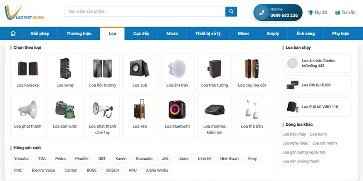Choose the Loa bluetooth speaker category

(x=177, y=117)
